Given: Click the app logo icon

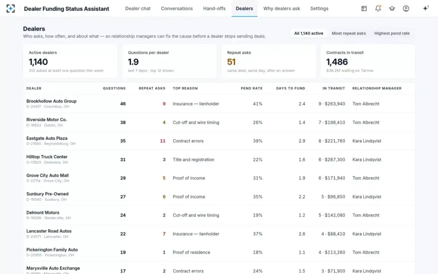Looking at the screenshot, I should pyautogui.click(x=11, y=8).
